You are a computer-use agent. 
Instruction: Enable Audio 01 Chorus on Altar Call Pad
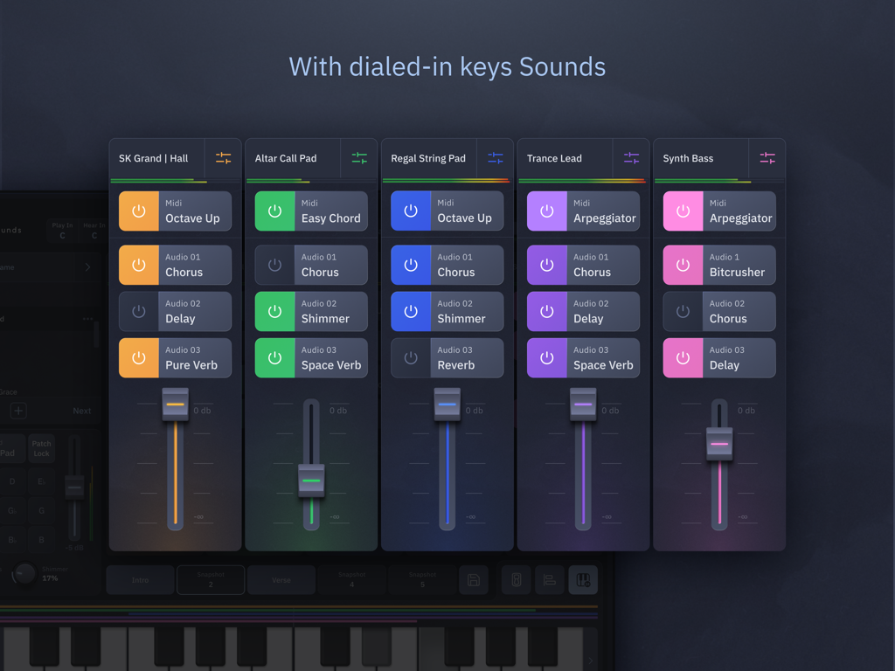[x=274, y=265]
